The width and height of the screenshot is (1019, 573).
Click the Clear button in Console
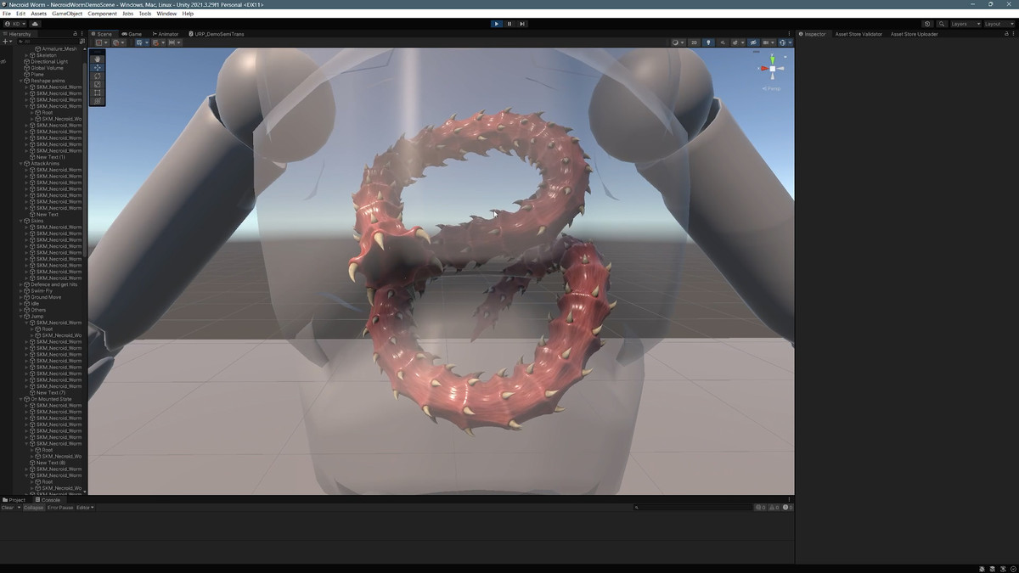click(x=8, y=508)
